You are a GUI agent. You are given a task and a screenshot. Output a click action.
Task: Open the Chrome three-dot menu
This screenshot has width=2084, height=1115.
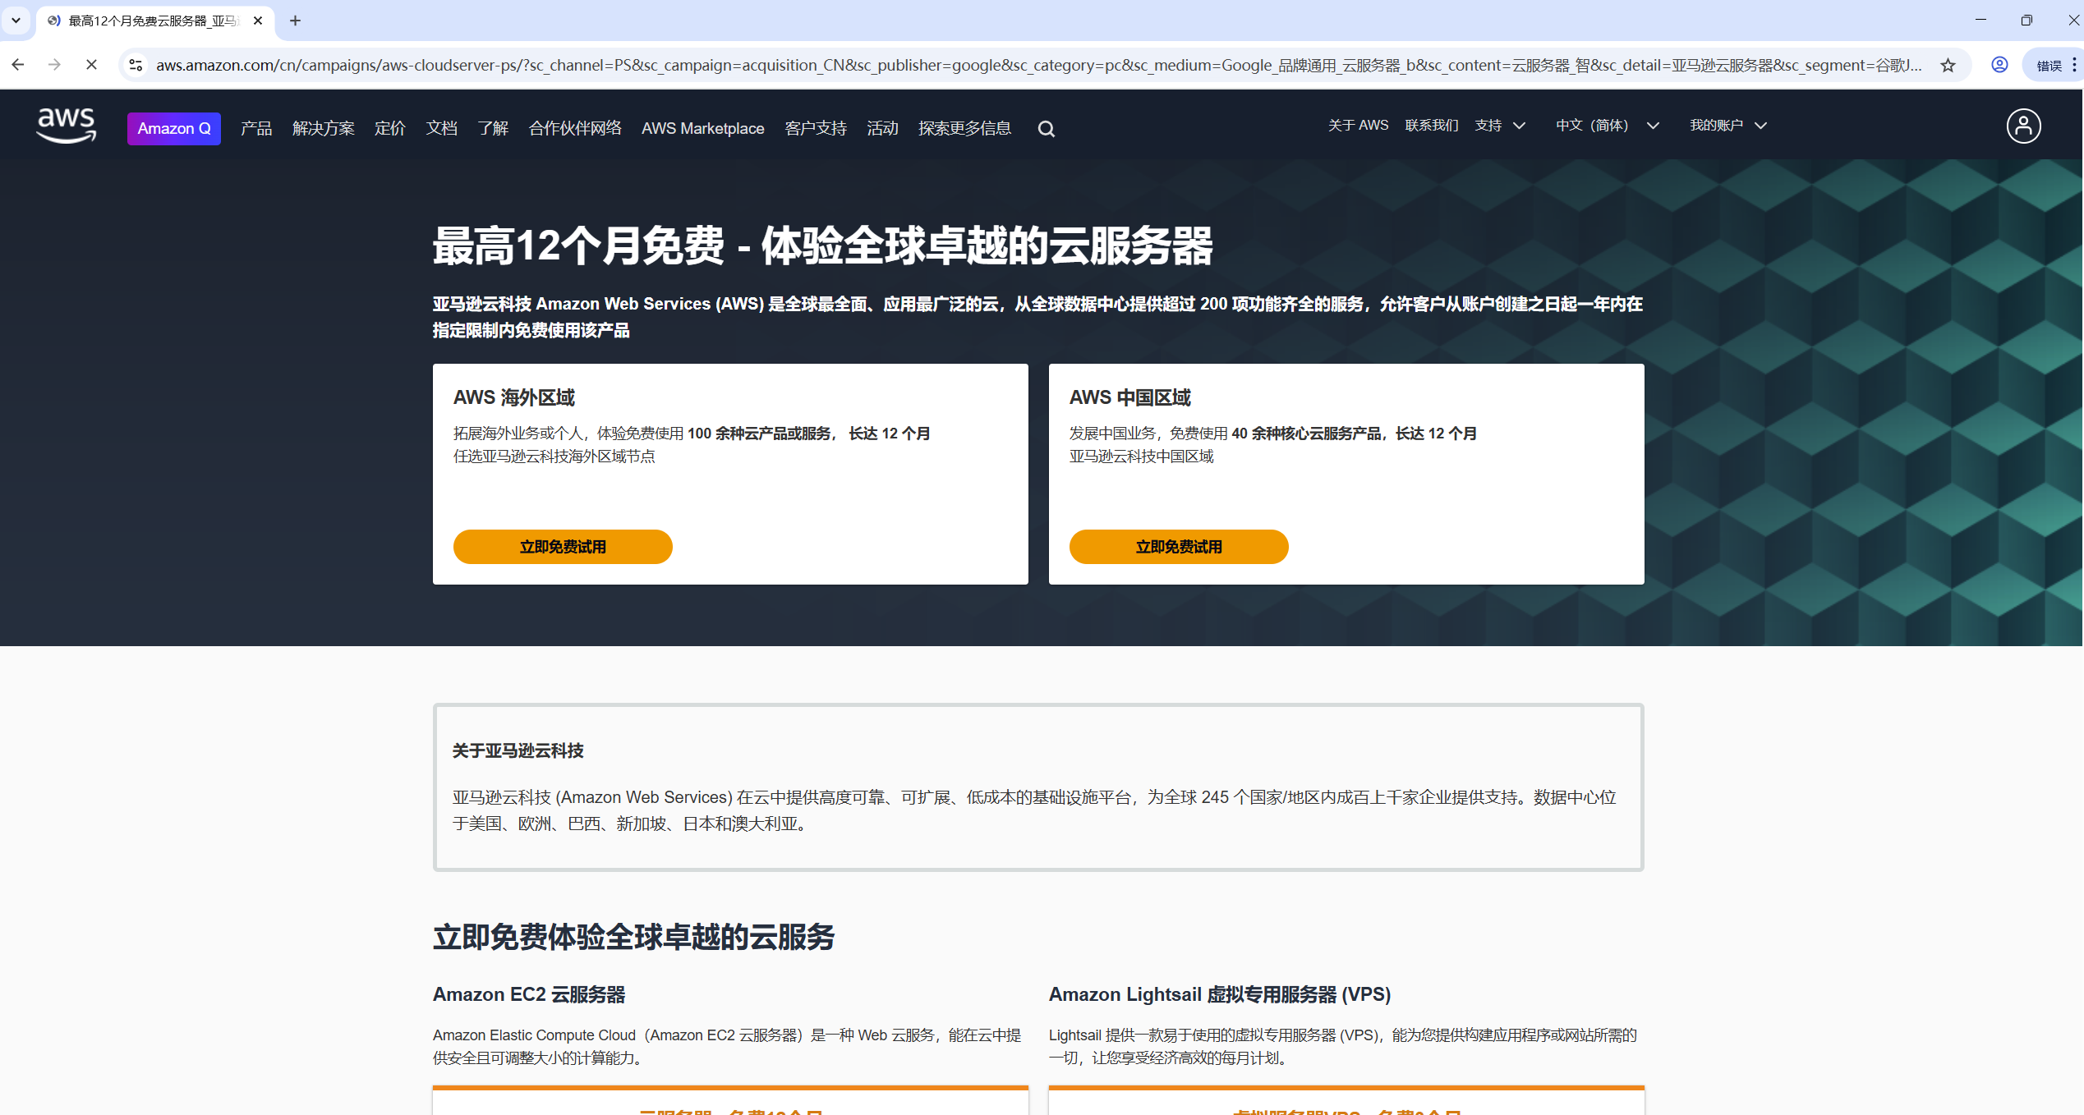(2075, 65)
